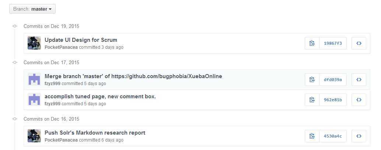Screen dimensions: 381x150
Task: Copy SHA for commit 19867f3
Action: pos(312,43)
